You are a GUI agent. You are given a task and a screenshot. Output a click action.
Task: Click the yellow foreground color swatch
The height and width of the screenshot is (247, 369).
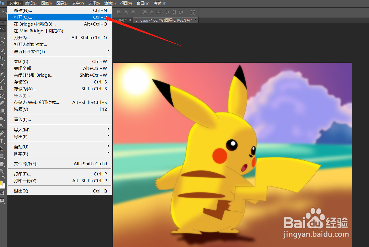tap(1, 183)
